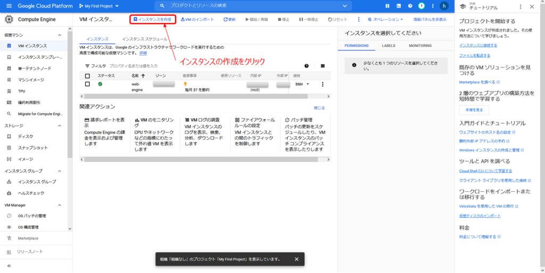Open Cloud Shell terminal icon

tap(398, 6)
